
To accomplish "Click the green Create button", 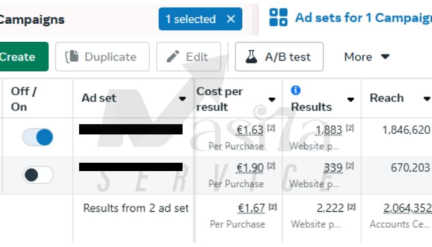I will pyautogui.click(x=23, y=57).
